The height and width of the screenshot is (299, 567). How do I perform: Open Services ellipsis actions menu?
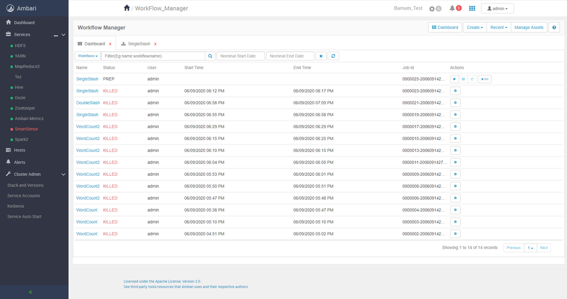56,35
